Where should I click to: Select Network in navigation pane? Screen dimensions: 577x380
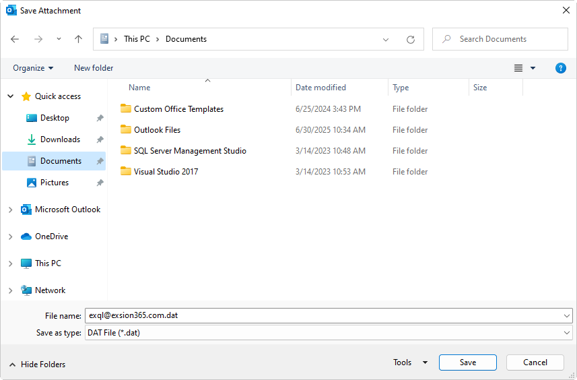point(50,290)
